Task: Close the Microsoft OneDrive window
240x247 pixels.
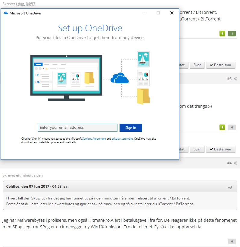Action: click(172, 13)
